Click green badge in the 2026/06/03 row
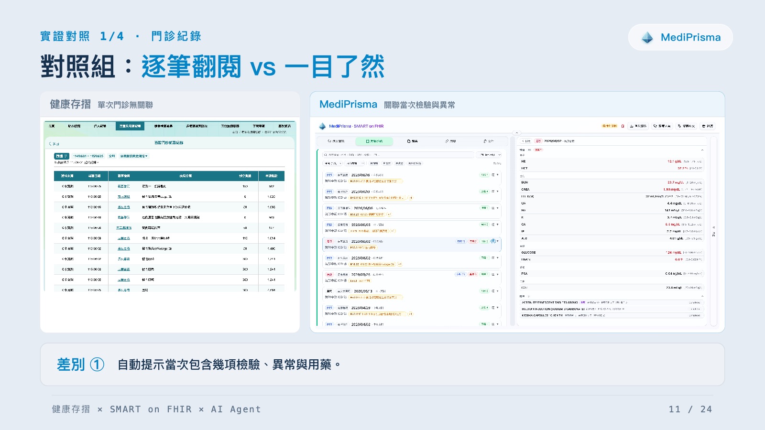 pos(484,225)
